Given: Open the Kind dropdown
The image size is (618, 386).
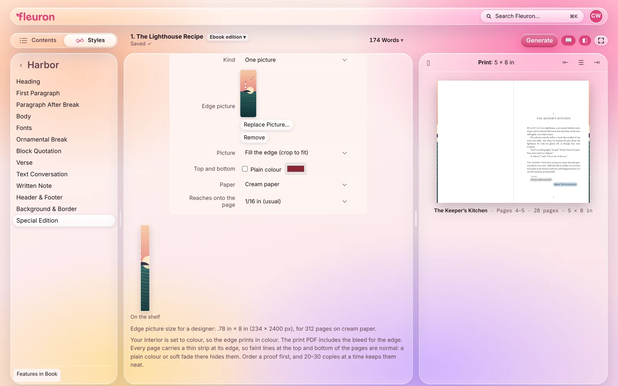Looking at the screenshot, I should 296,60.
